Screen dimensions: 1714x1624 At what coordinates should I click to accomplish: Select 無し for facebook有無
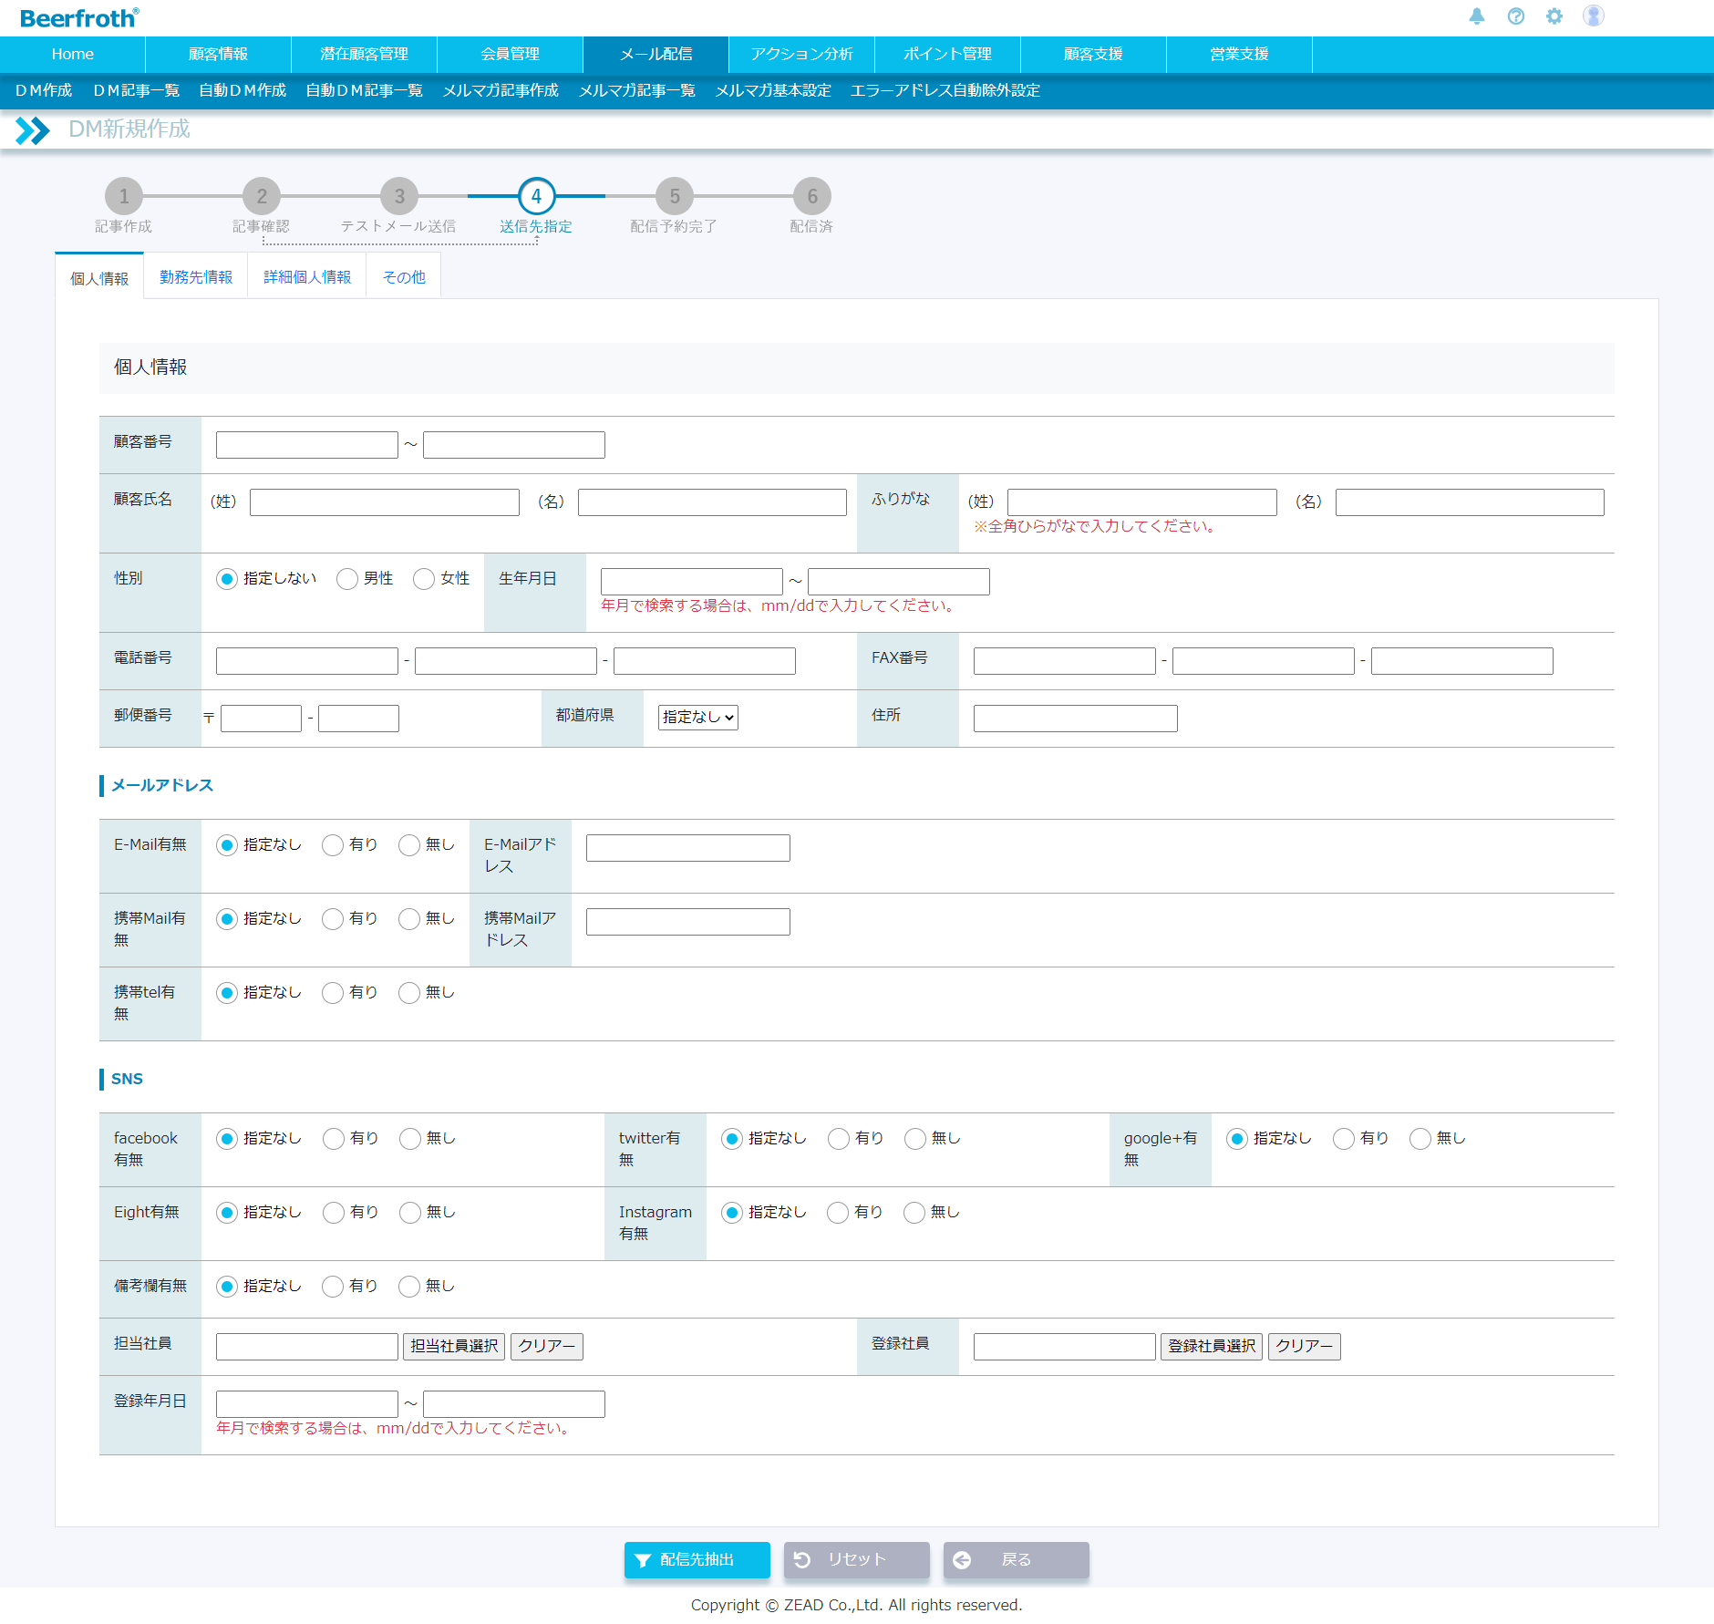410,1139
